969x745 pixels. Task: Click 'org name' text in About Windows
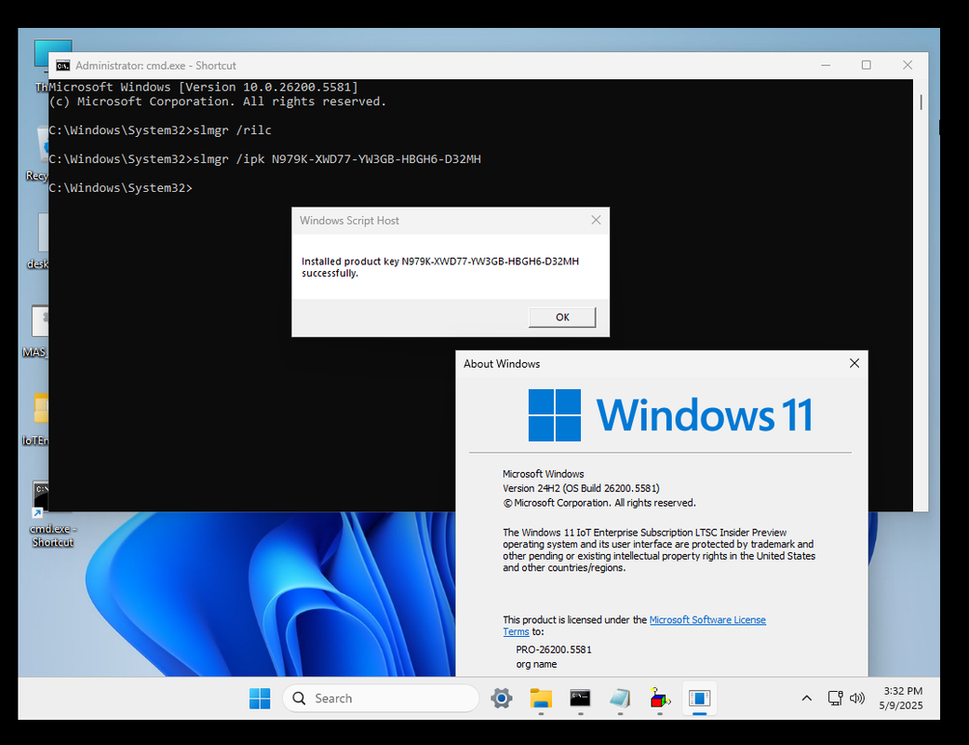536,664
